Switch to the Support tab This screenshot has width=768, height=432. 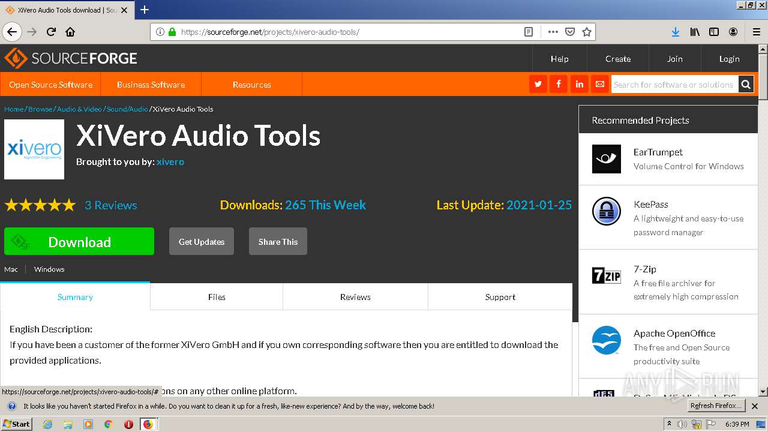coord(500,296)
